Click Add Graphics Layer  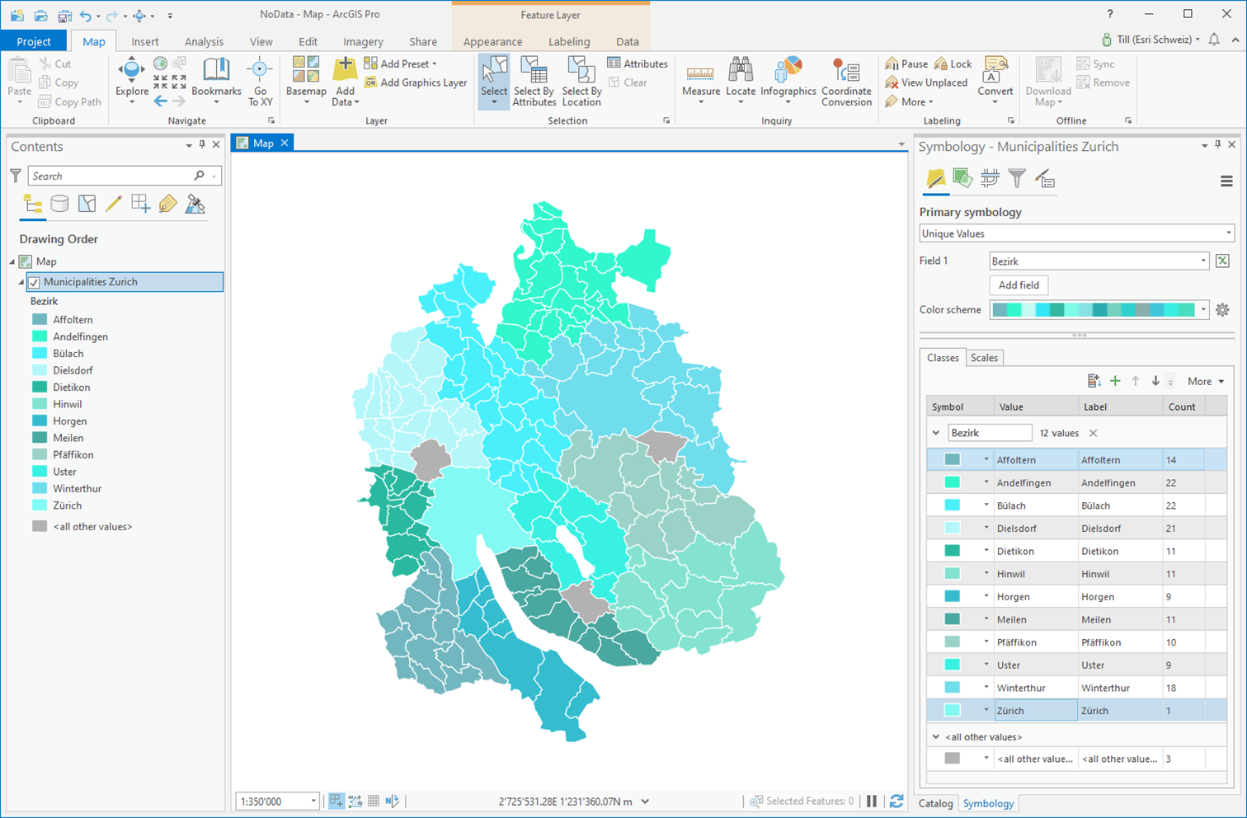tap(416, 82)
